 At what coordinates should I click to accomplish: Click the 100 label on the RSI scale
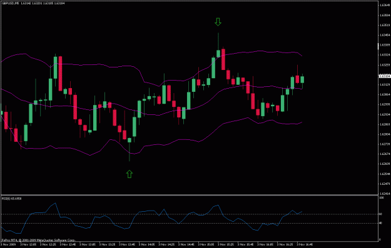click(381, 197)
